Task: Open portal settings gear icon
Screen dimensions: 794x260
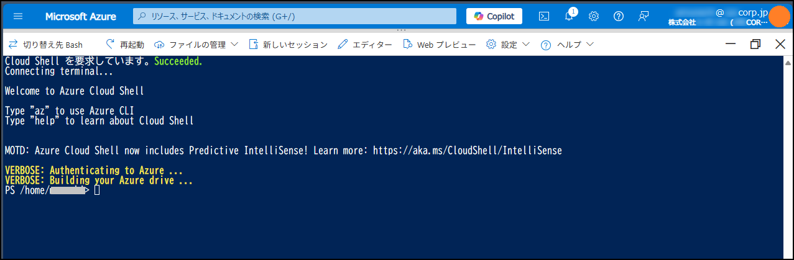Action: click(594, 16)
